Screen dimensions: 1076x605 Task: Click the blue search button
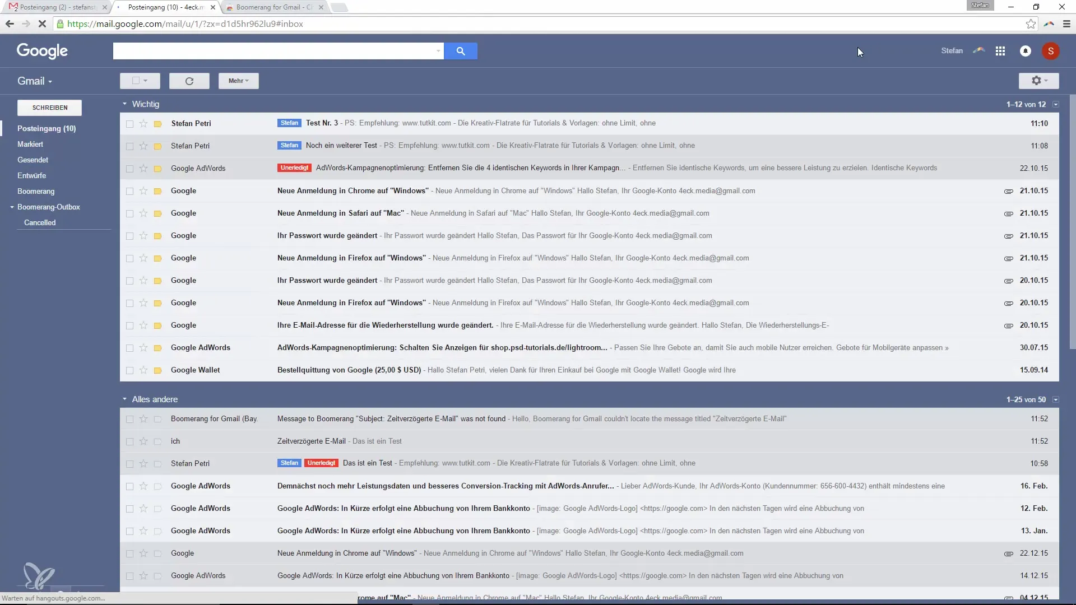pos(460,51)
